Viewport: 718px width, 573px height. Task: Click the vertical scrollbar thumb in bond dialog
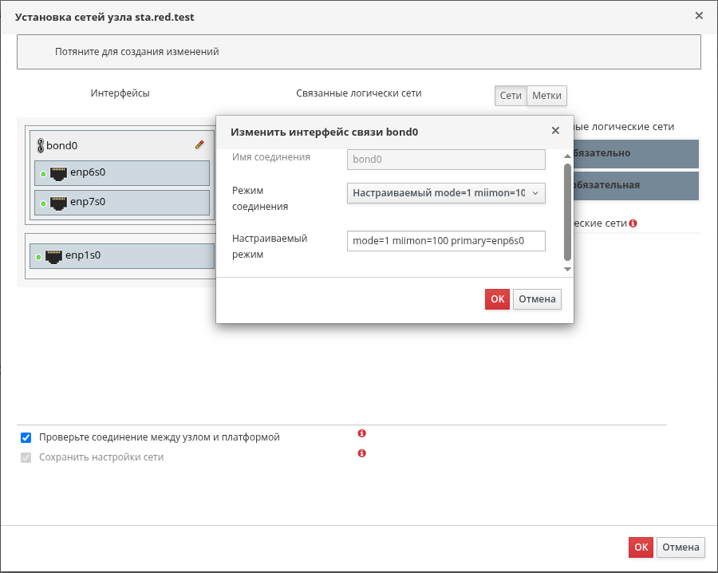tap(567, 212)
